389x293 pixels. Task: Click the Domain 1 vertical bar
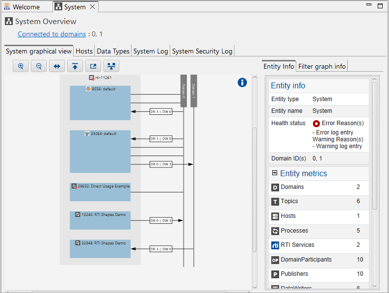[194, 91]
